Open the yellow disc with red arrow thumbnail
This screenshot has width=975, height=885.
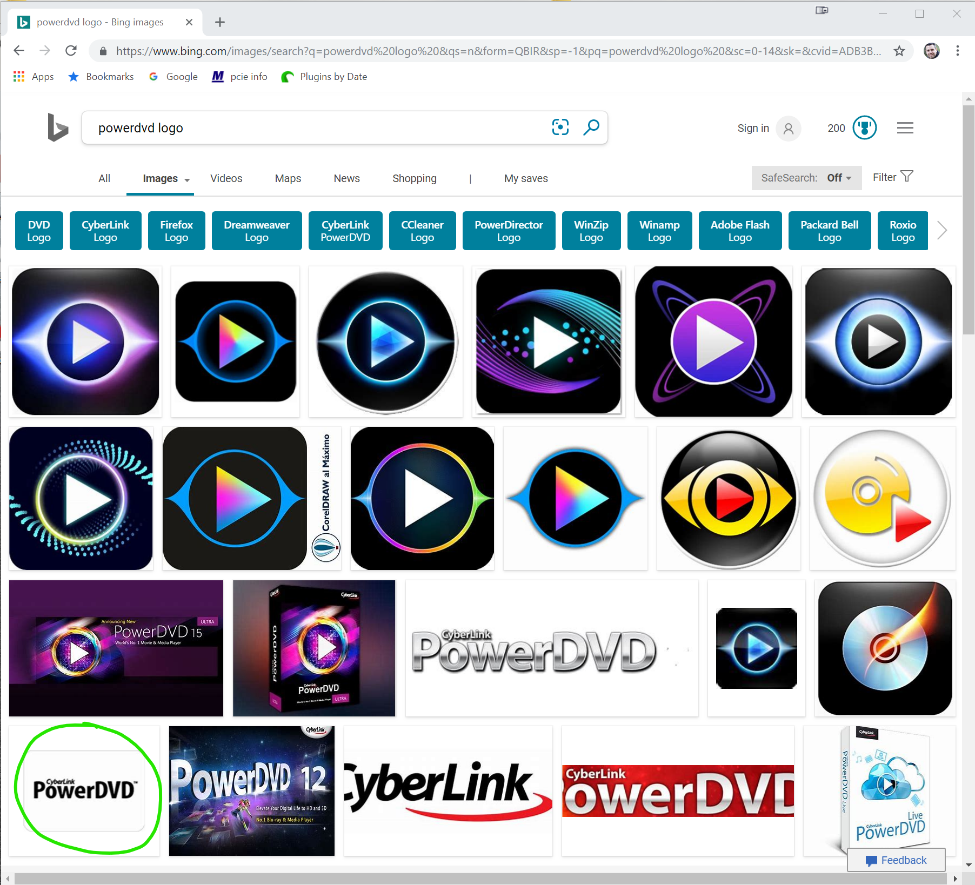coord(883,498)
